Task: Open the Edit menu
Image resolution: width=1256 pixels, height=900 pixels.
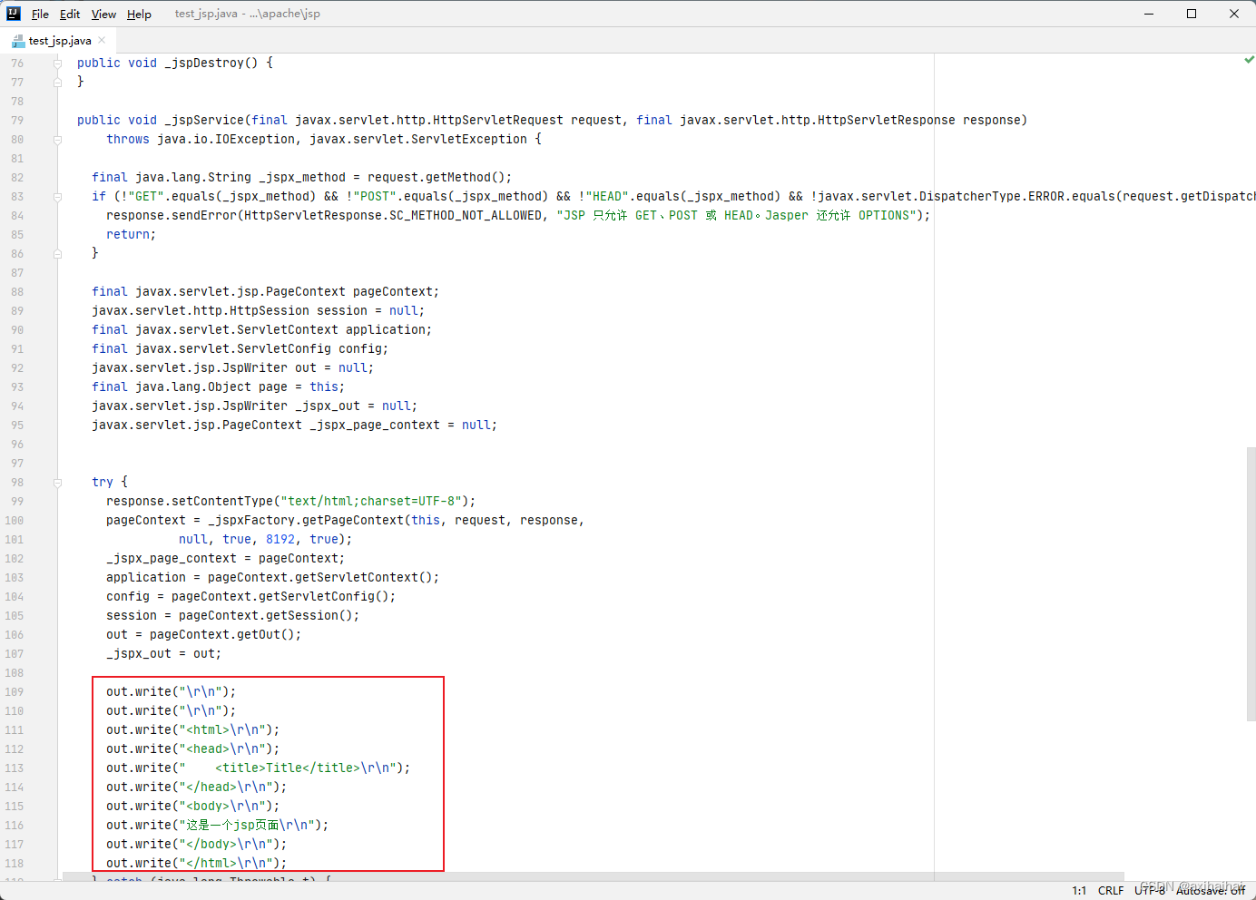Action: point(70,14)
